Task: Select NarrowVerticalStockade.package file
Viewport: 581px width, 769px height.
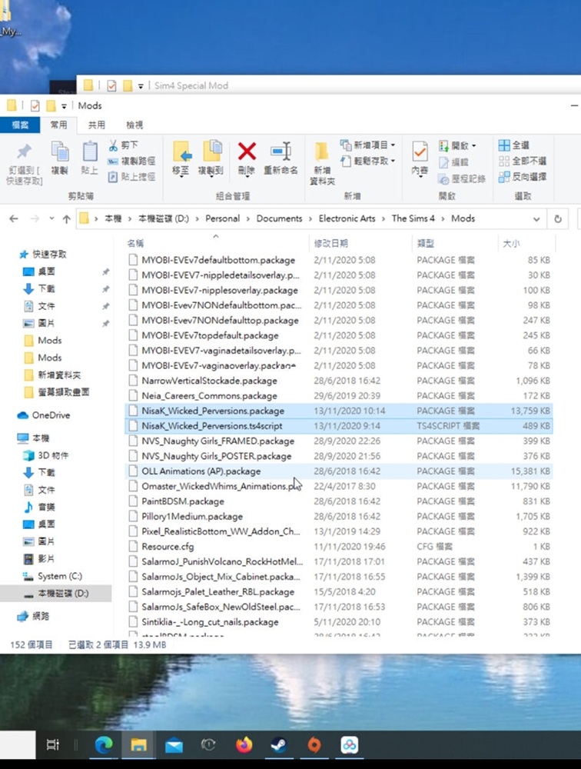Action: click(339, 381)
